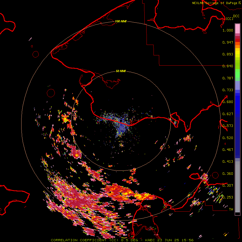
Task: Click the 0.253 scale value
Action: point(228,197)
